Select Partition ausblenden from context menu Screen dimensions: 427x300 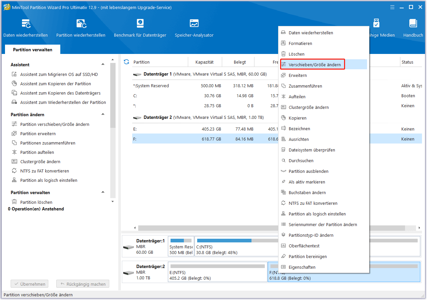point(323,171)
